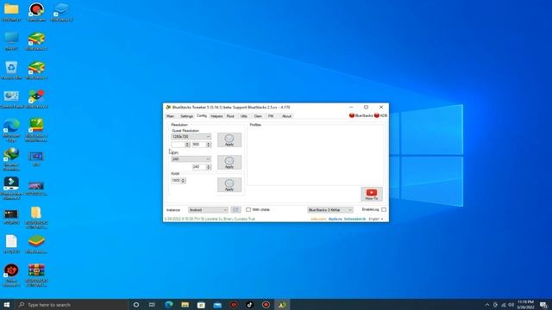This screenshot has height=310, width=552.
Task: Open the notification center icon
Action: tap(544, 305)
